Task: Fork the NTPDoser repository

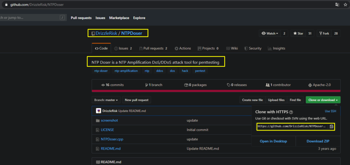Action: pos(324,33)
